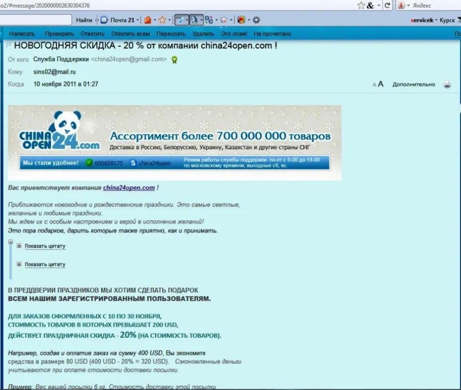Click the green verified sender badge icon
Viewport: 461px width, 390px height.
coord(175,60)
